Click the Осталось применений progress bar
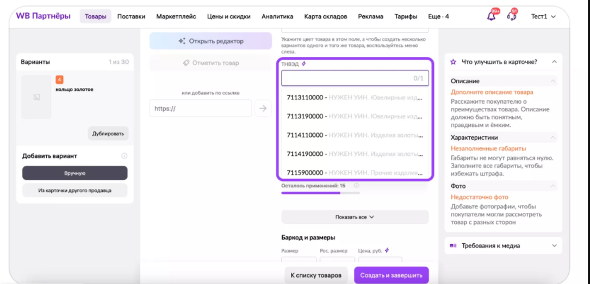Viewport: 590px width, 284px height. tap(320, 193)
